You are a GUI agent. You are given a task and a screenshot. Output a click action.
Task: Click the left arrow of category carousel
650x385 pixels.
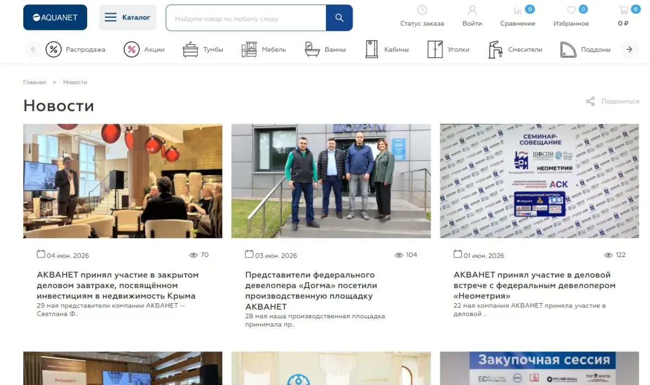pos(33,49)
